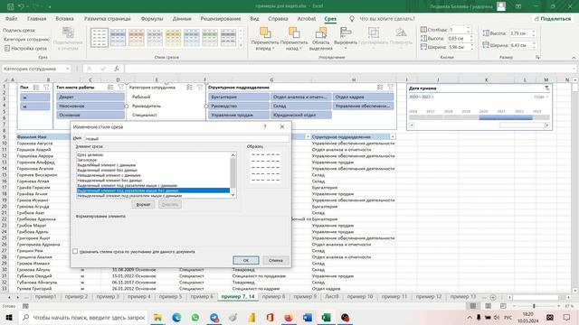The image size is (579, 325).
Task: Click the Что вы хотите сделать search box
Action: coord(387,19)
